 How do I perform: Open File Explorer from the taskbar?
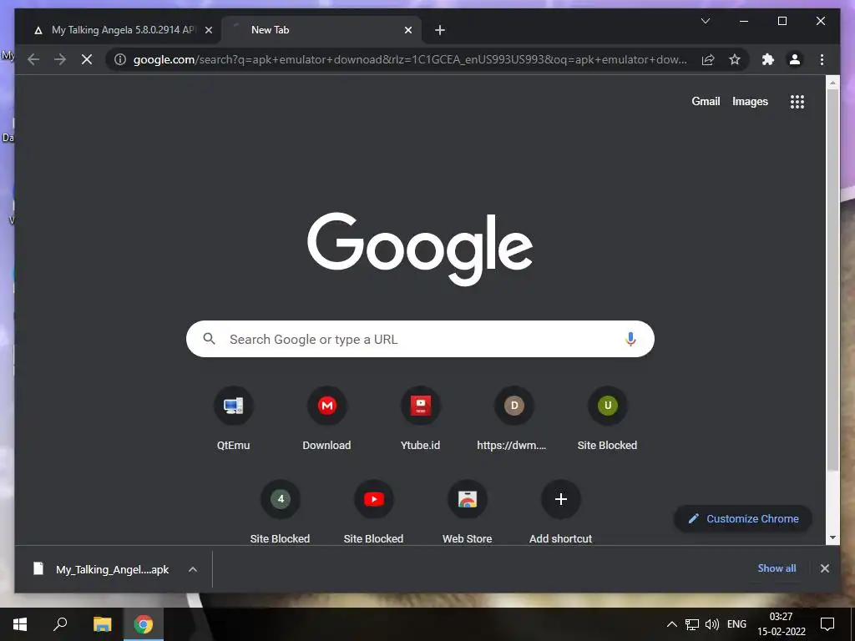pos(102,624)
